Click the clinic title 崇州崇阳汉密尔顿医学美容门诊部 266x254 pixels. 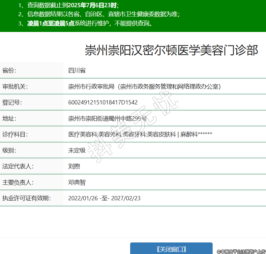pos(171,50)
